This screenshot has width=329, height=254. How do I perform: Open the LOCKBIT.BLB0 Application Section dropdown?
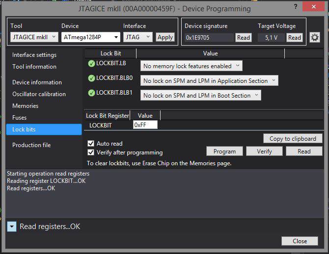pyautogui.click(x=209, y=81)
